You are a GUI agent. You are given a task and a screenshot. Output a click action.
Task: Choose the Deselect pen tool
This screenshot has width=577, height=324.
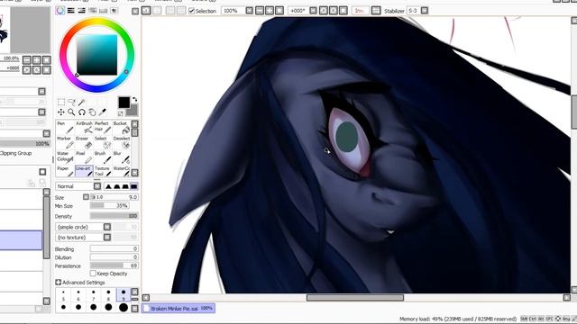(x=122, y=142)
